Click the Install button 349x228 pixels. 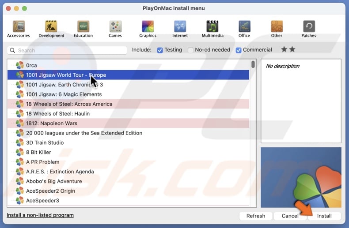[324, 216]
